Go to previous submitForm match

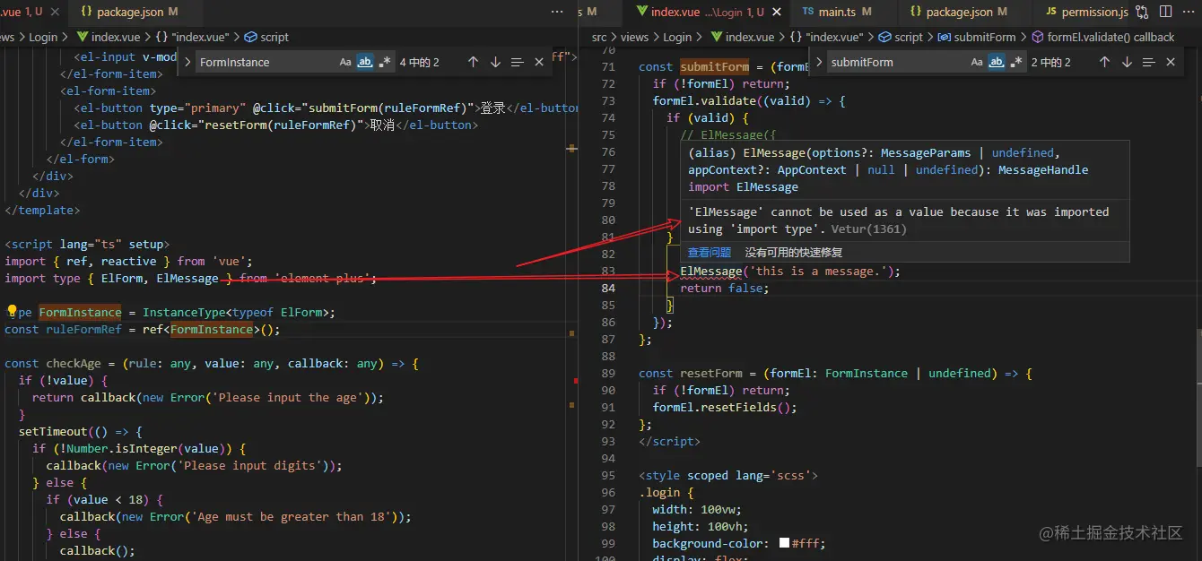click(1104, 63)
